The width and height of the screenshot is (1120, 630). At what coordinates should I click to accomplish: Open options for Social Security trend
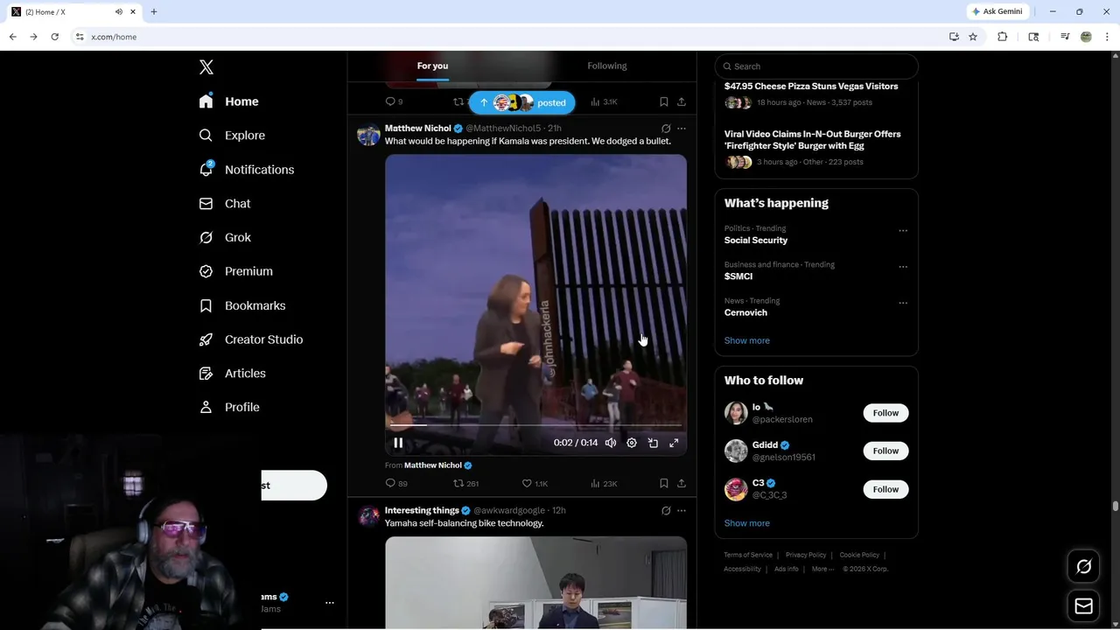click(x=903, y=231)
